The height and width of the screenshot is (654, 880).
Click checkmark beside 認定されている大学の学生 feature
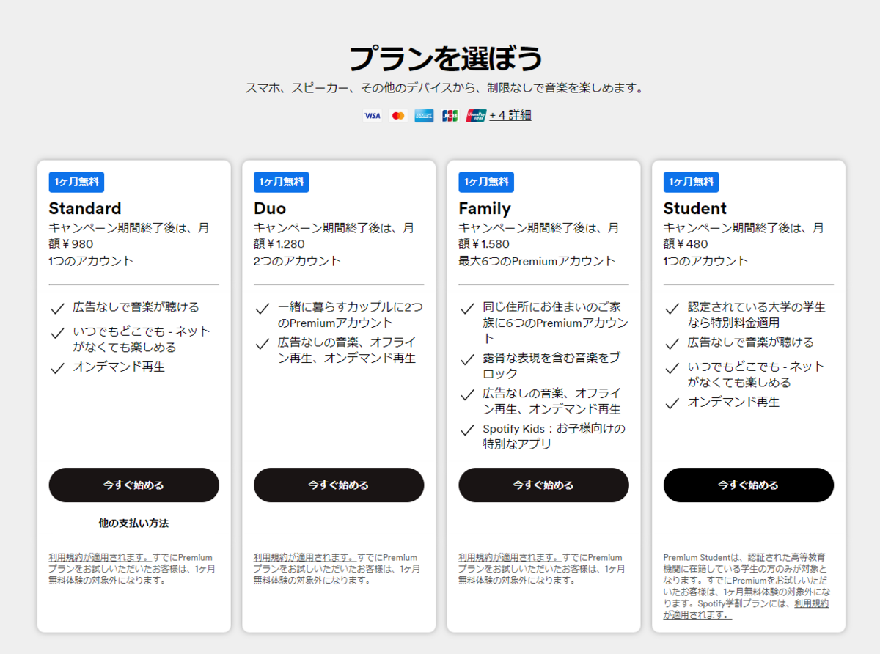672,309
